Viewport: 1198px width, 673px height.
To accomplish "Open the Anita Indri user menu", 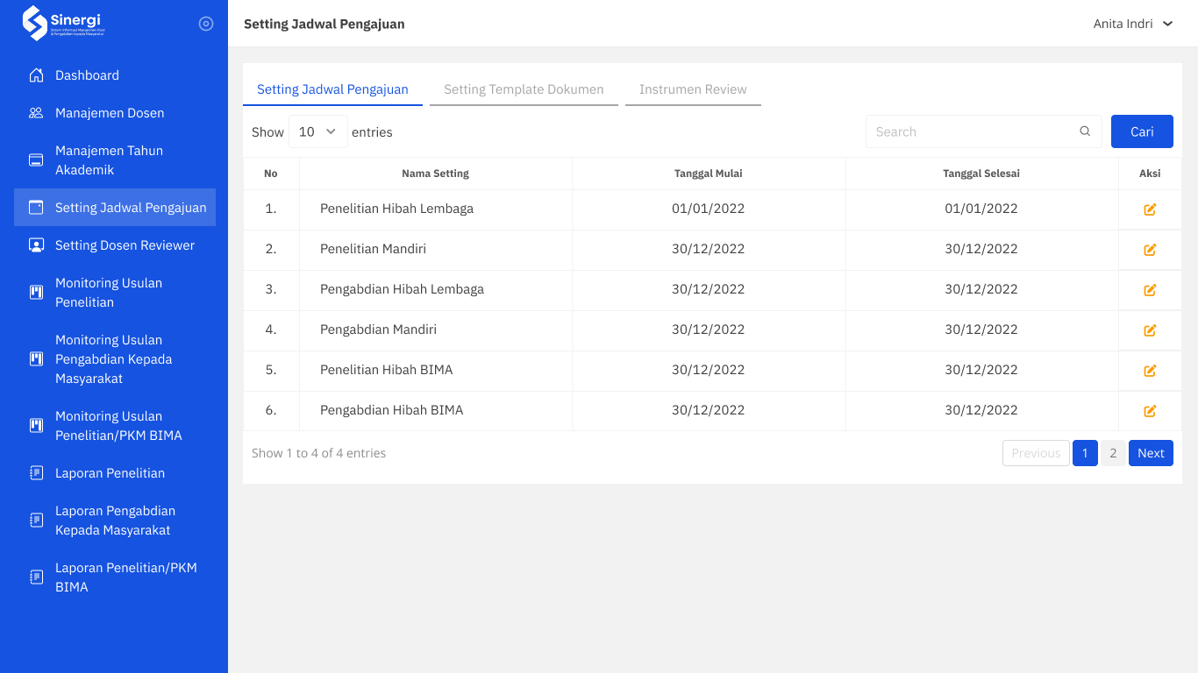I will click(x=1133, y=24).
